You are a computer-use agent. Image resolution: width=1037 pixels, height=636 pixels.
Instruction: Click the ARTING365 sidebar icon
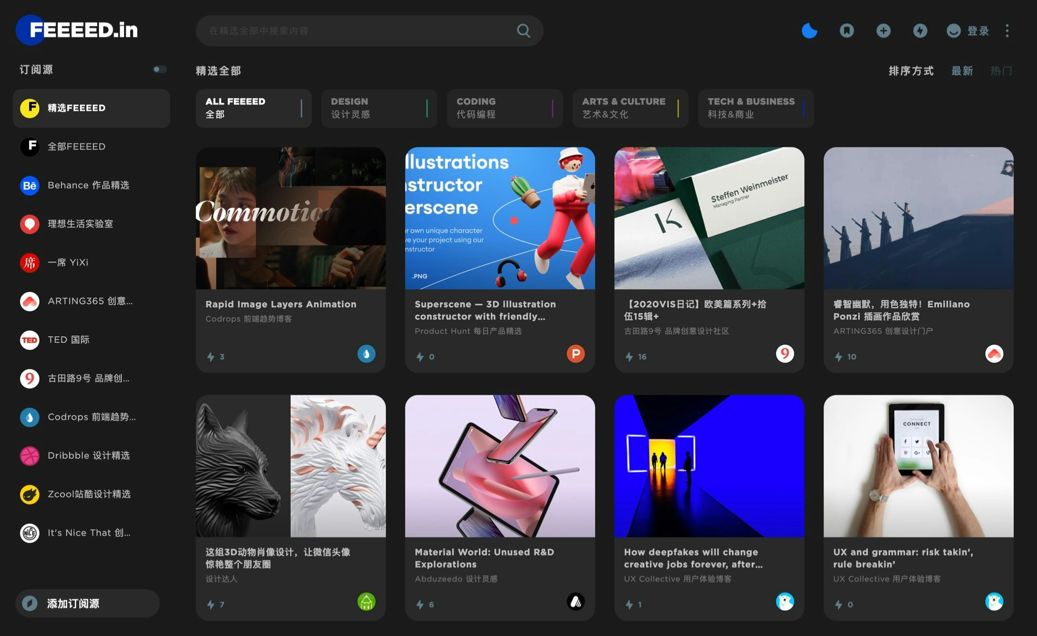(30, 301)
